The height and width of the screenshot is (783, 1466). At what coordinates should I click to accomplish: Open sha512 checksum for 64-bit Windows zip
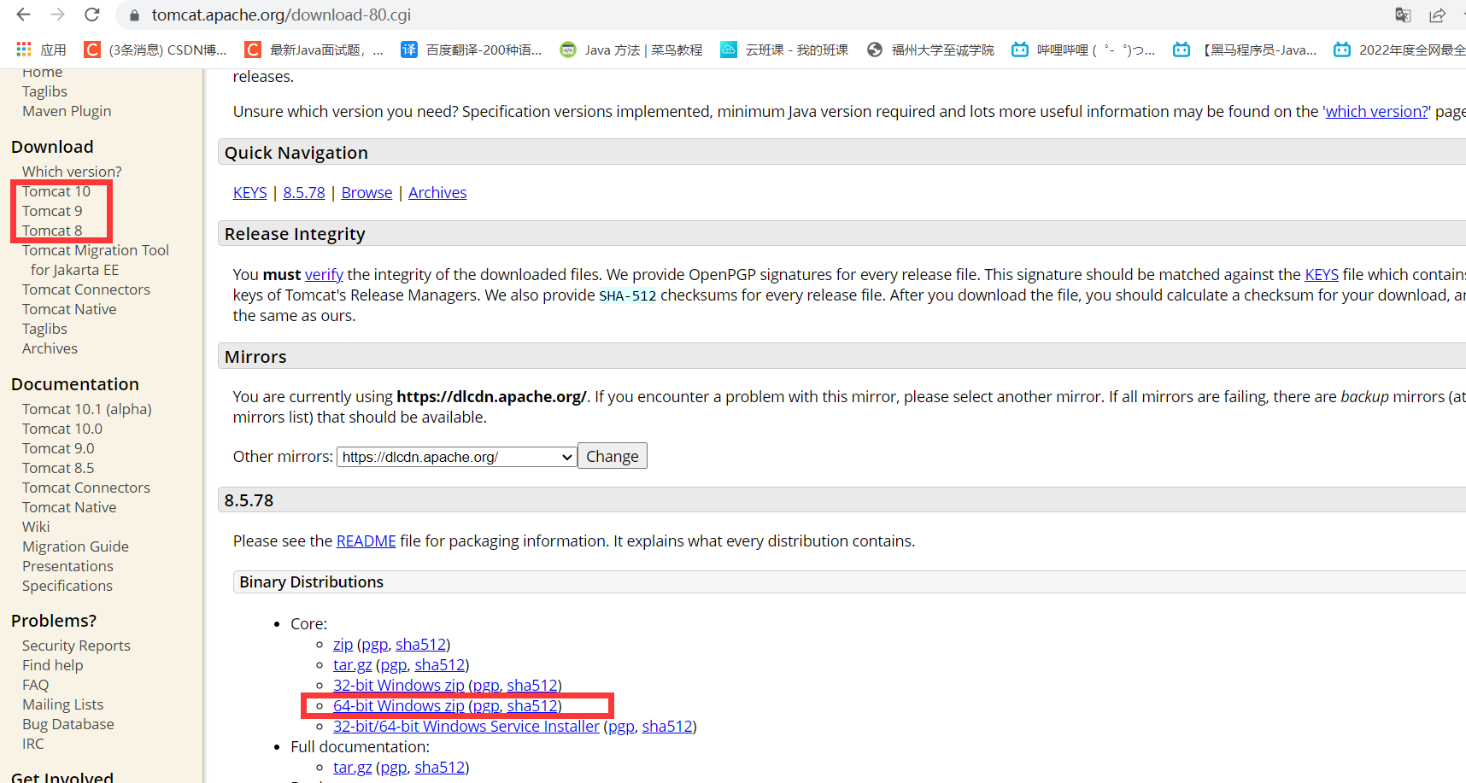click(x=532, y=706)
